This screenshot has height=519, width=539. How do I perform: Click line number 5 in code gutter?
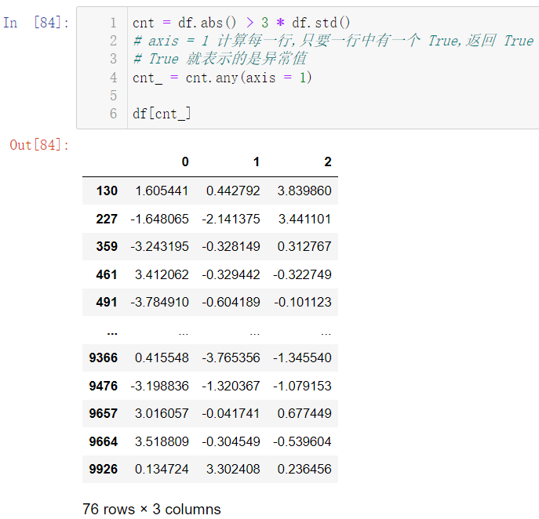click(114, 96)
